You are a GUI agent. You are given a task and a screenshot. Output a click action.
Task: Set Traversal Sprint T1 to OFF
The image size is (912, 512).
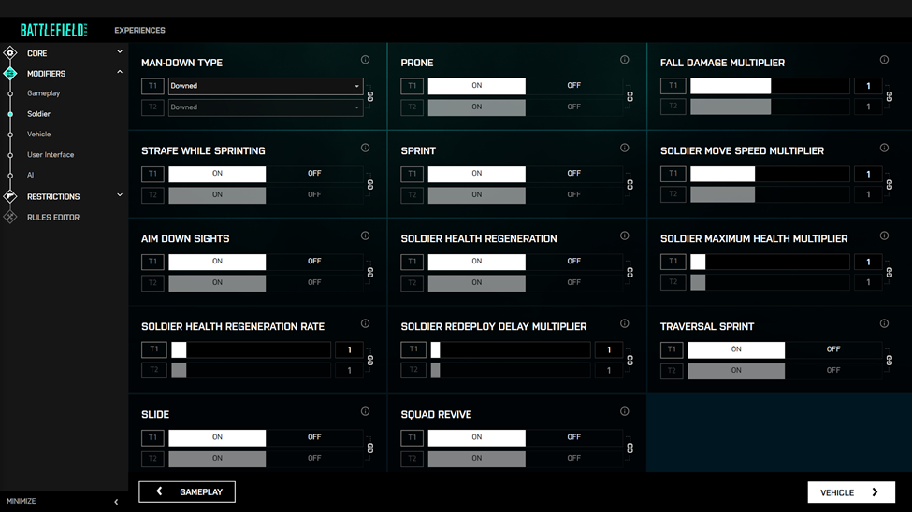pyautogui.click(x=832, y=349)
